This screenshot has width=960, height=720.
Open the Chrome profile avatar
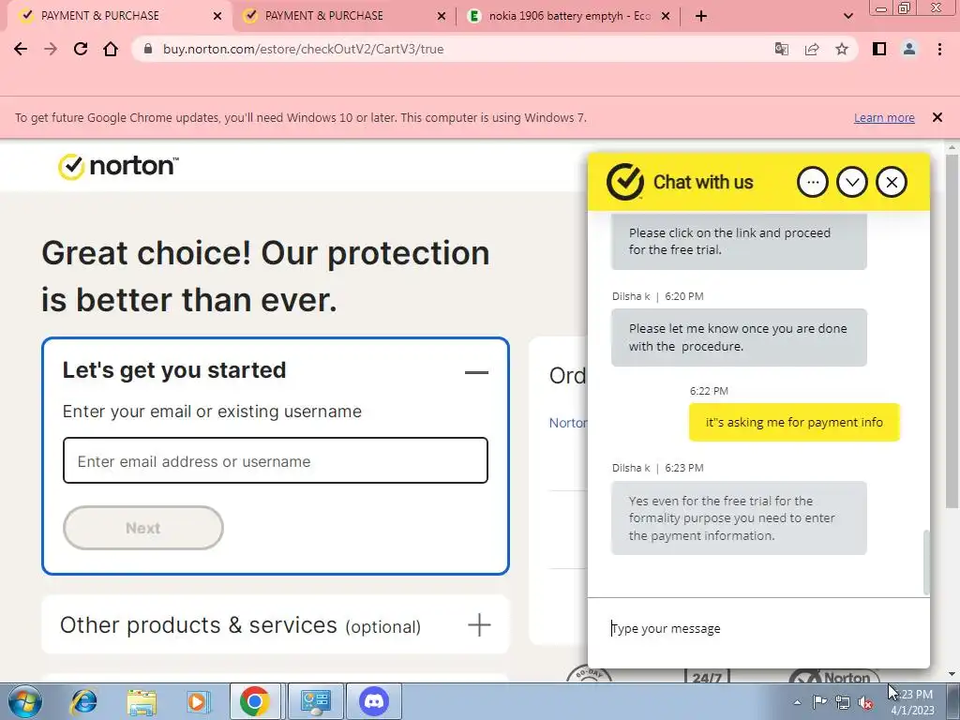point(909,49)
